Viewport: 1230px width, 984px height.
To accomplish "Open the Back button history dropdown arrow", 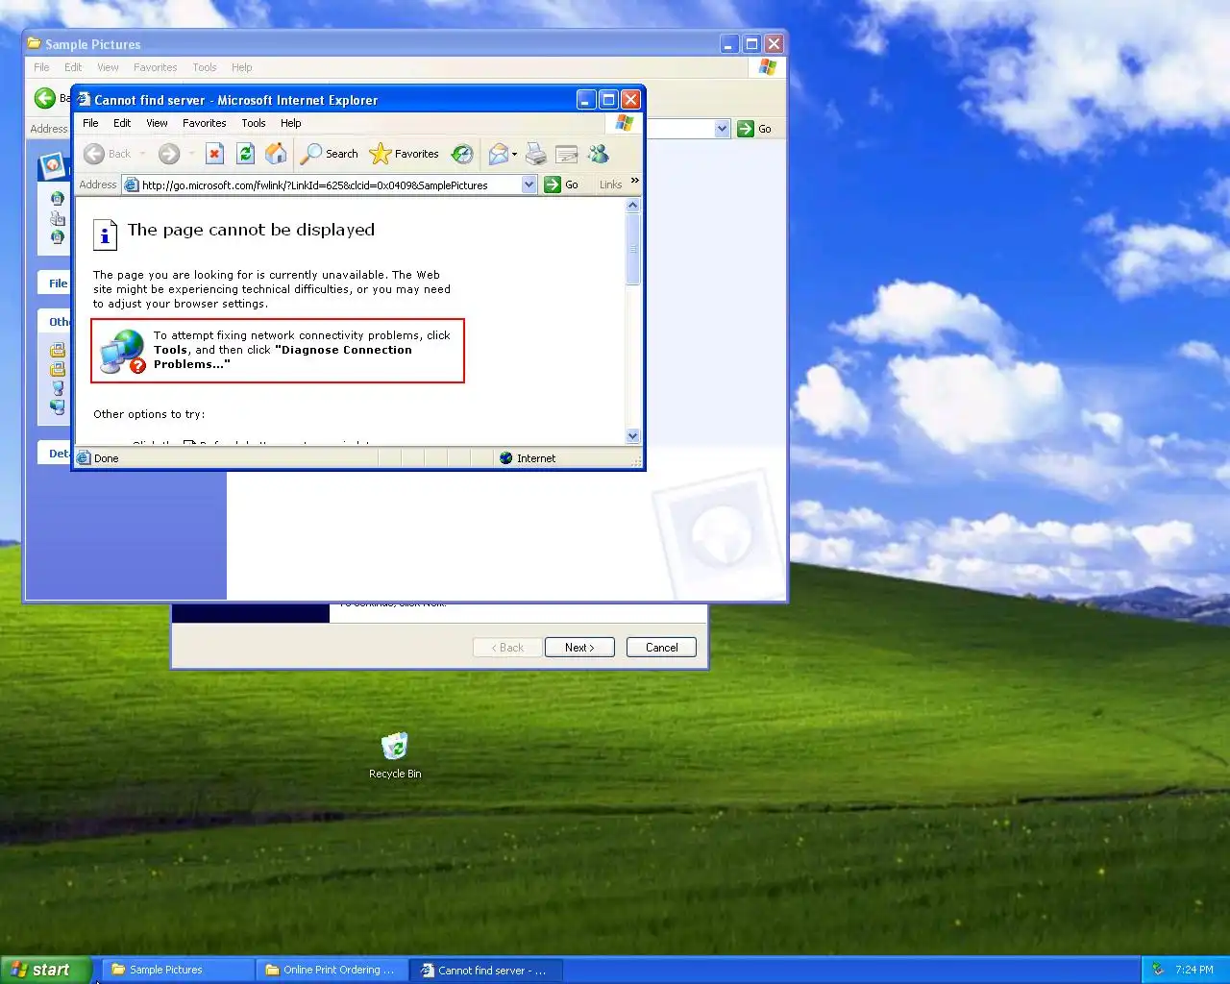I will [x=142, y=154].
